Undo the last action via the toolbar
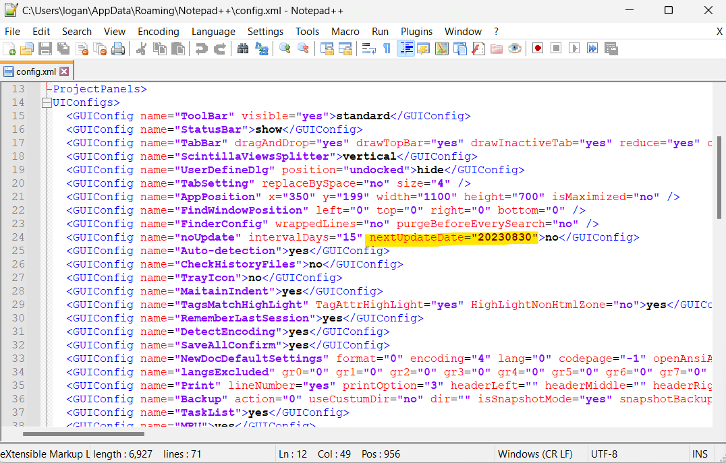 click(x=202, y=49)
